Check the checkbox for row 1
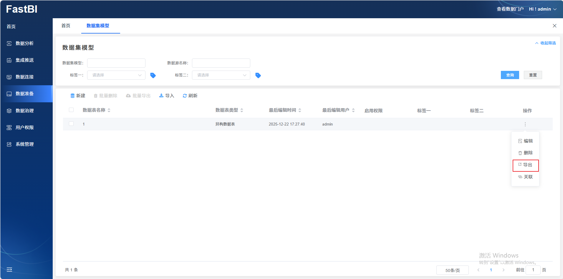 coord(71,124)
